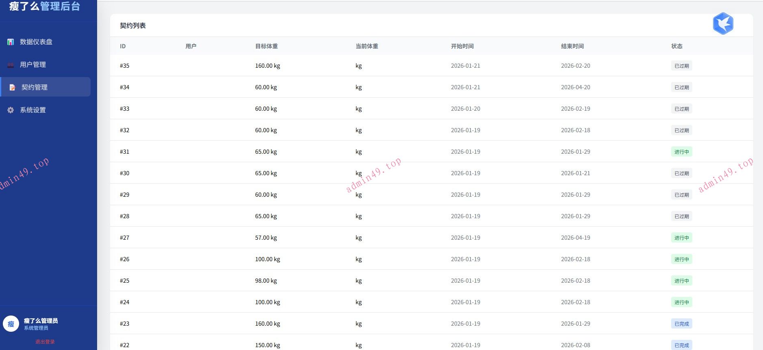763x350 pixels.
Task: Click the system settings gear icon
Action: click(x=11, y=110)
